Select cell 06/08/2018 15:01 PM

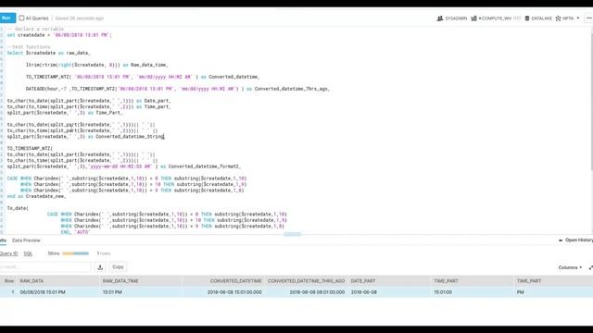pyautogui.click(x=43, y=292)
